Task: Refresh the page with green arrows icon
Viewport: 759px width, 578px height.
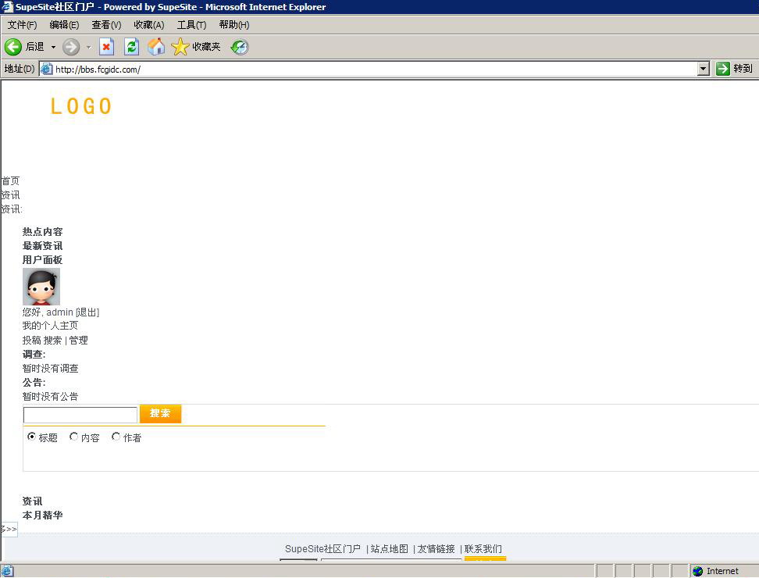Action: [132, 47]
